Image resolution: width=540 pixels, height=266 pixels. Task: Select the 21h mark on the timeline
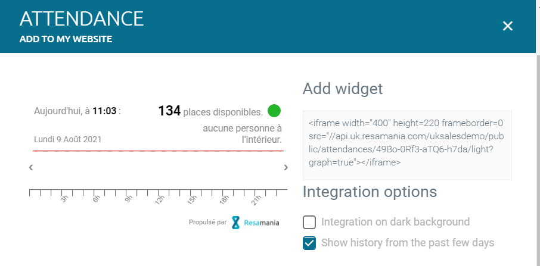tap(253, 198)
